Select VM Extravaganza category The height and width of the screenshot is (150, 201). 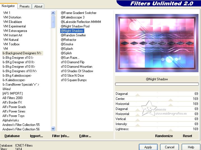(x=15, y=31)
